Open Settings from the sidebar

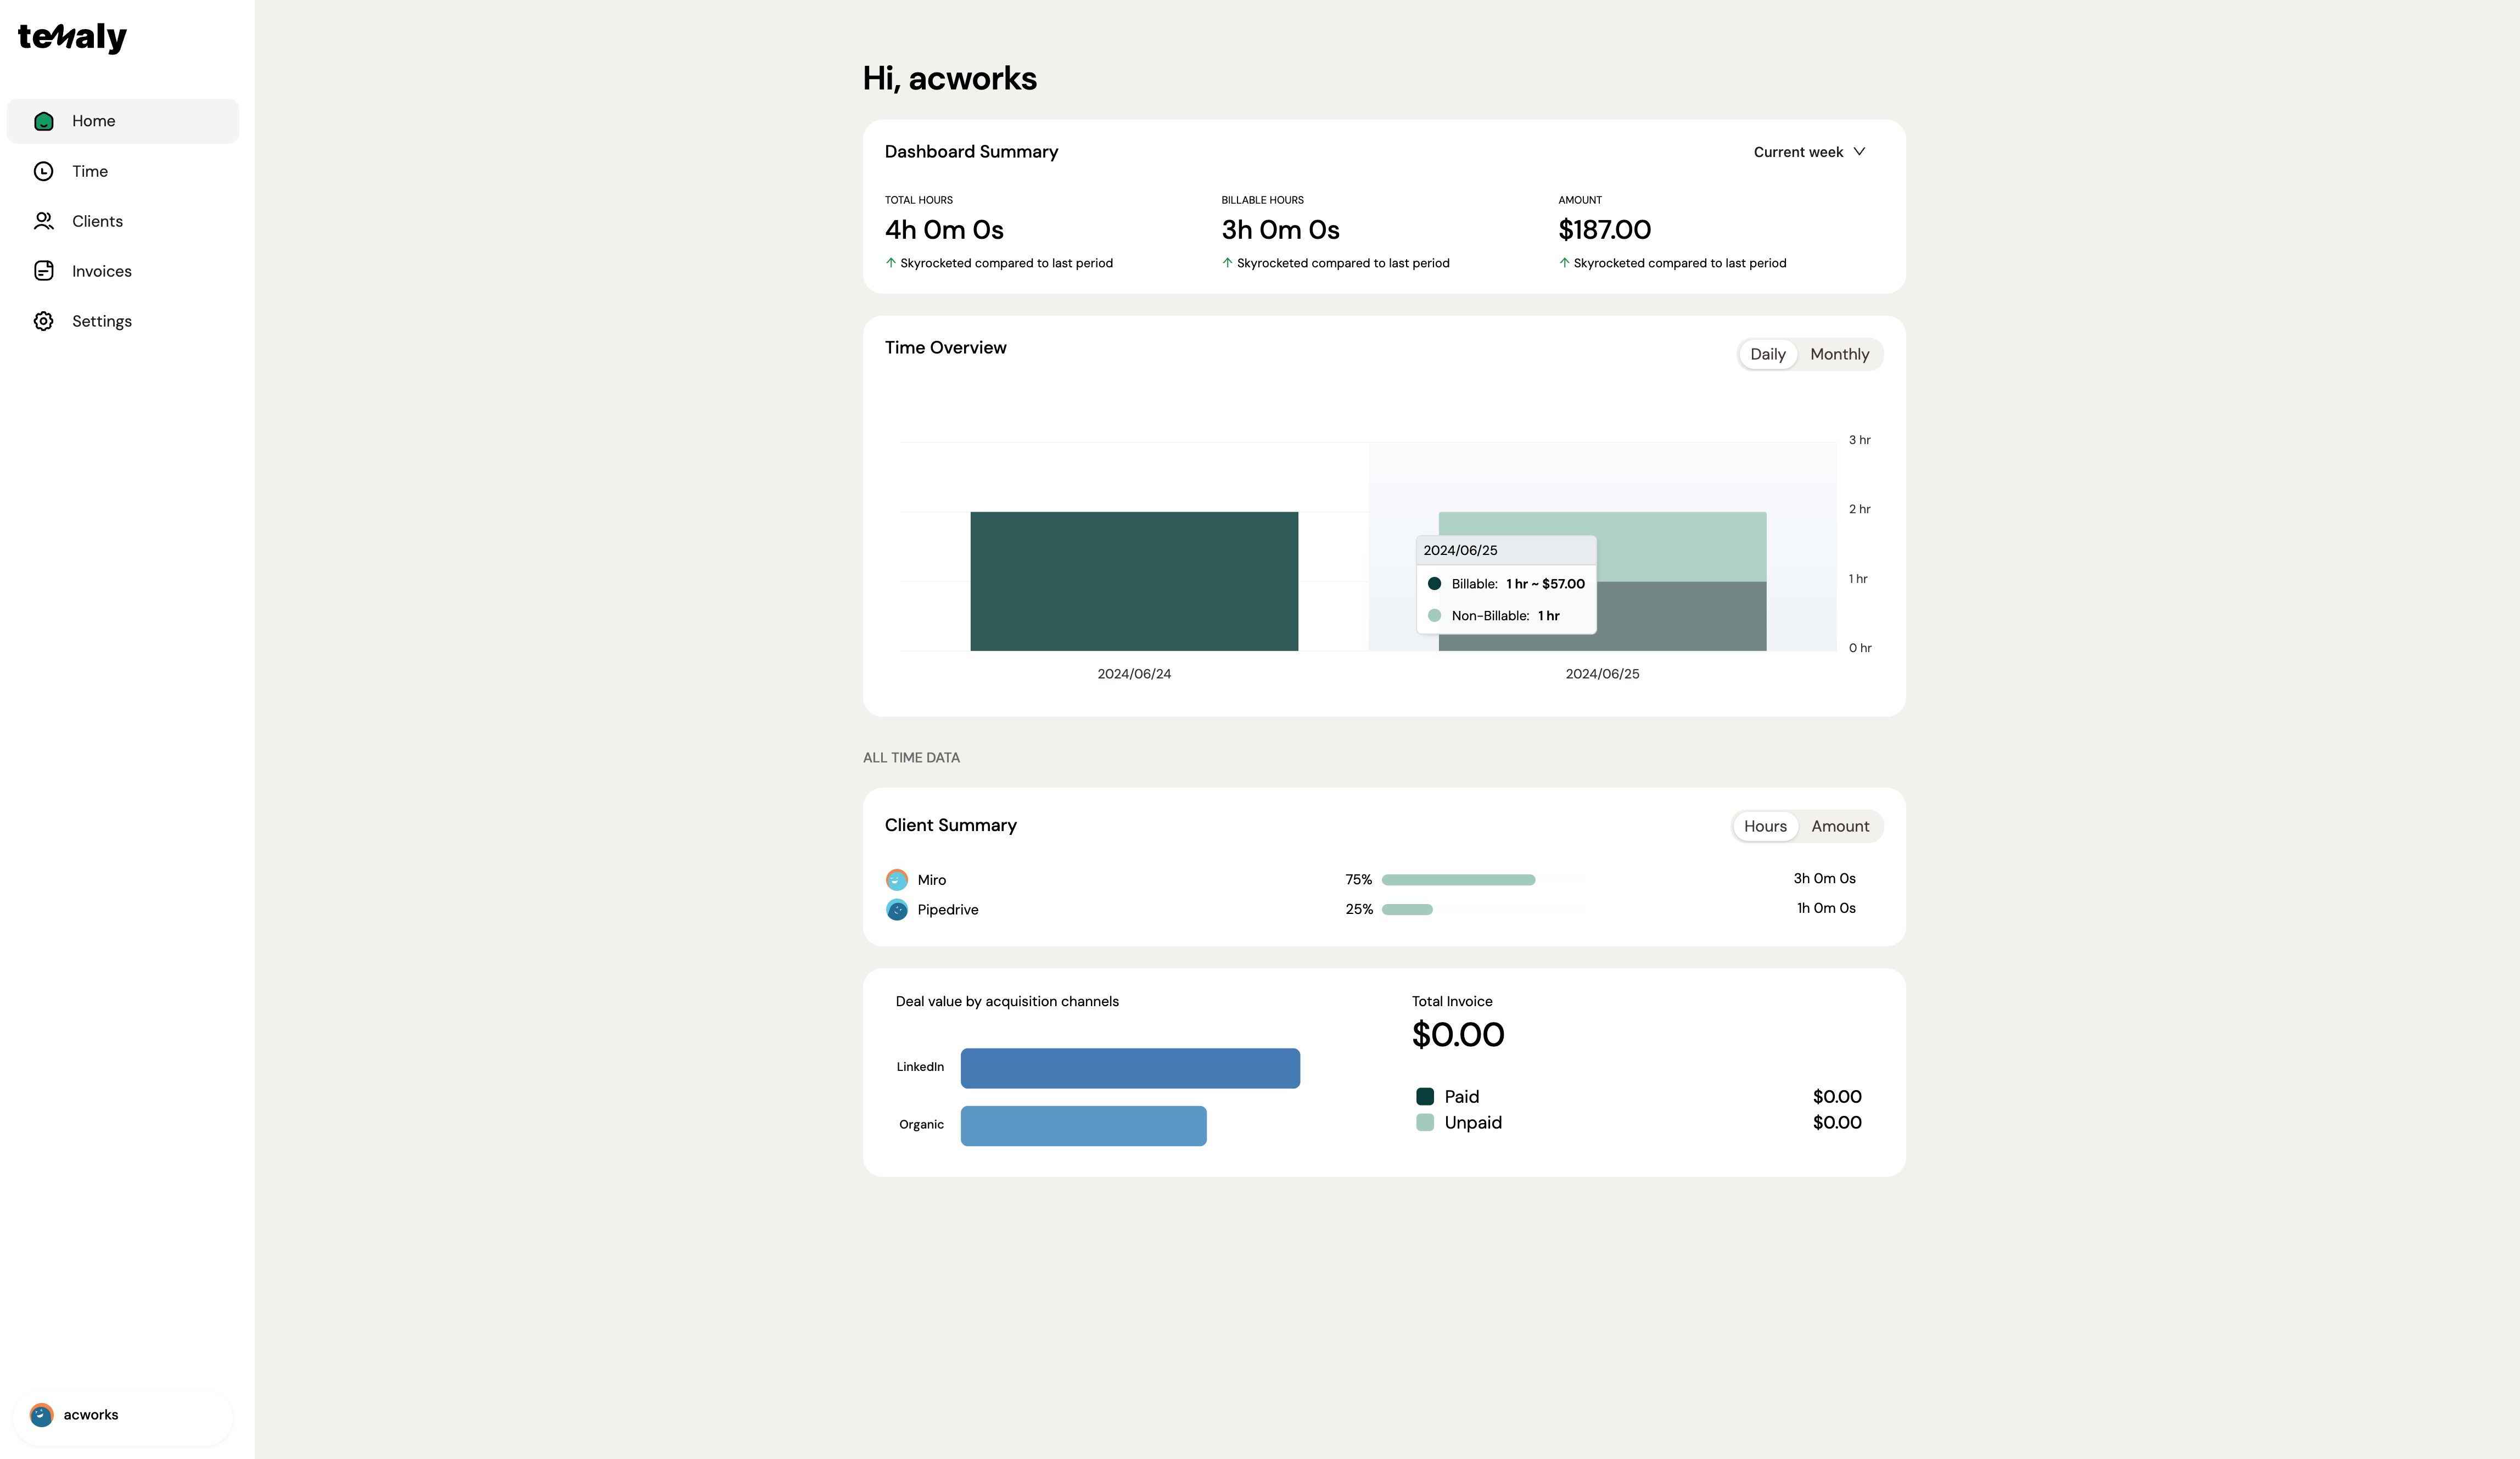click(101, 320)
